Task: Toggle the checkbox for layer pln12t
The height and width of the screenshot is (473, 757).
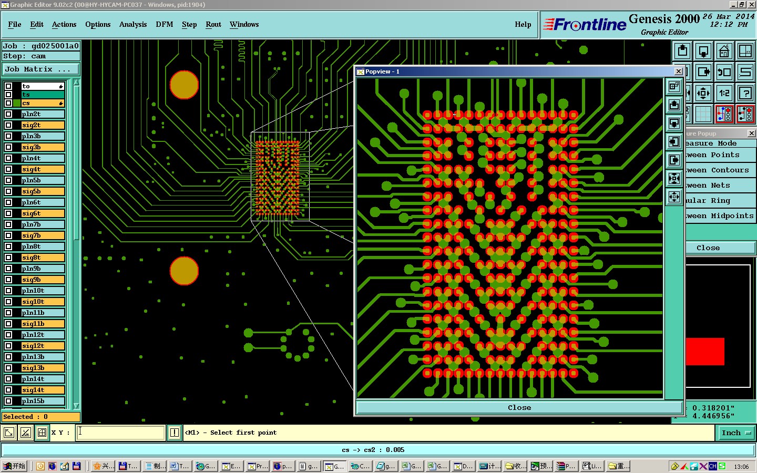Action: click(x=8, y=335)
